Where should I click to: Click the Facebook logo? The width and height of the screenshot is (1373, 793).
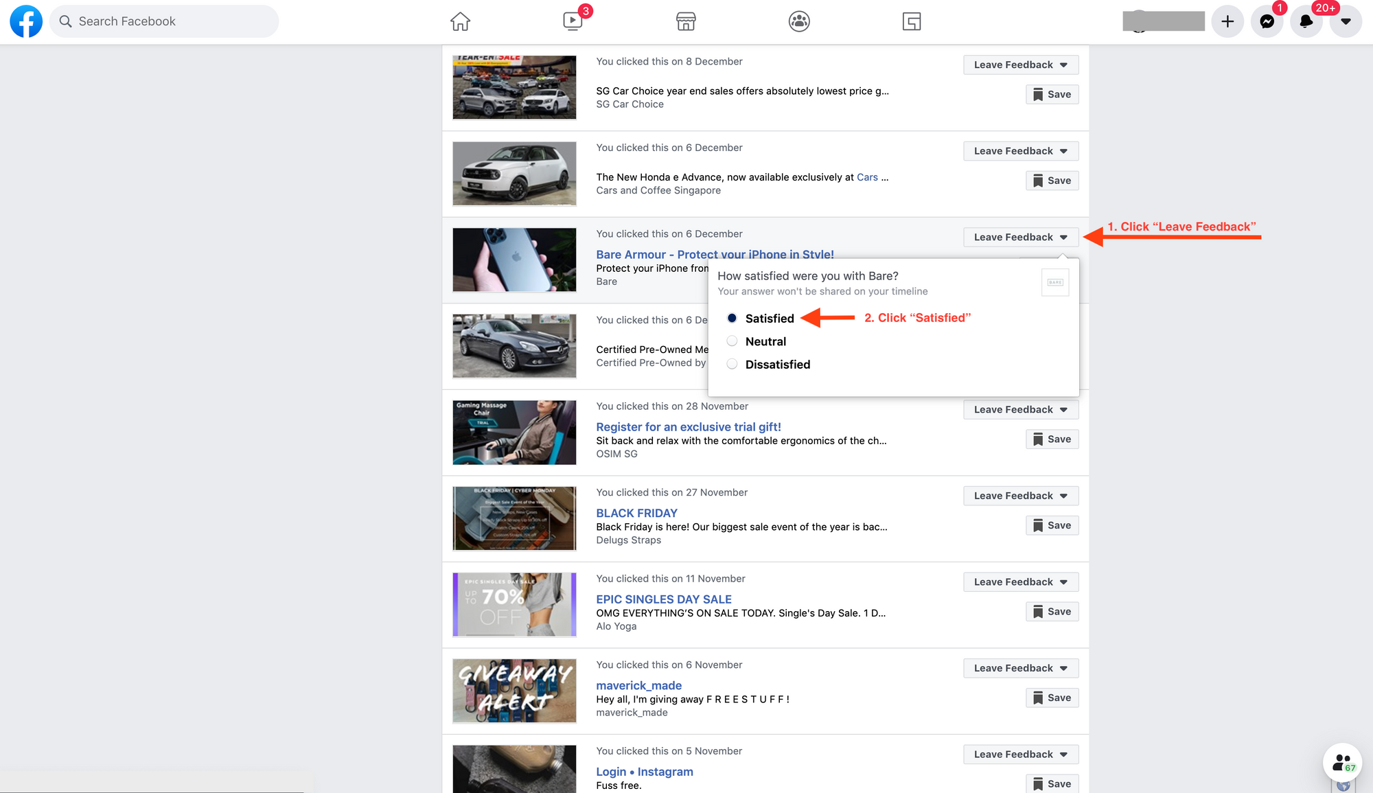[x=26, y=21]
